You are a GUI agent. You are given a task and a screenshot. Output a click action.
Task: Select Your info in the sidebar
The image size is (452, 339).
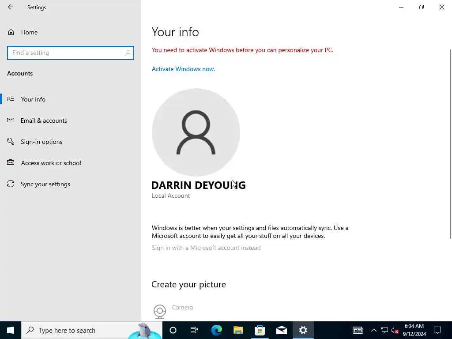(33, 99)
